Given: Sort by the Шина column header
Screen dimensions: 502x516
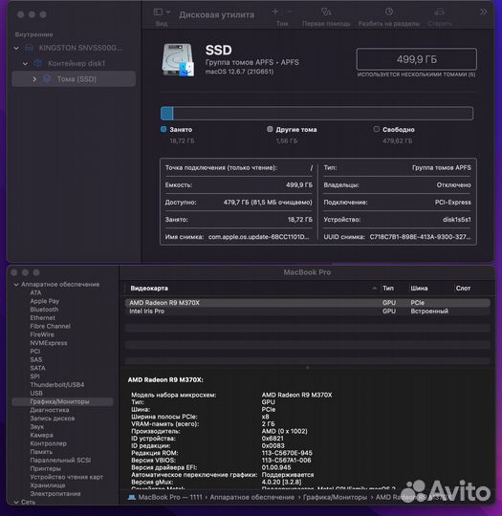Looking at the screenshot, I should [419, 289].
